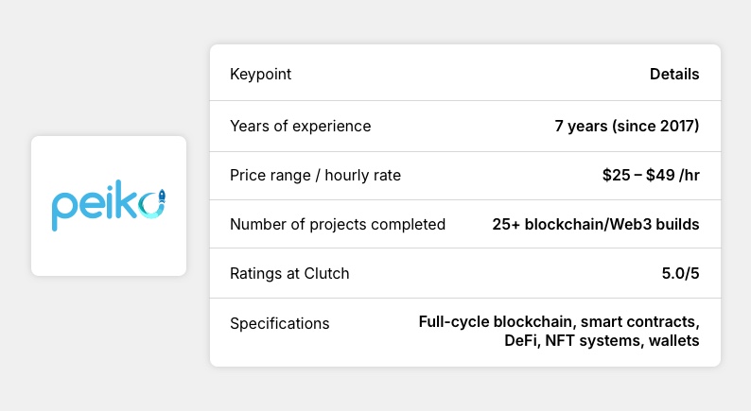This screenshot has width=751, height=411.
Task: Click the Details column header
Action: tap(674, 75)
